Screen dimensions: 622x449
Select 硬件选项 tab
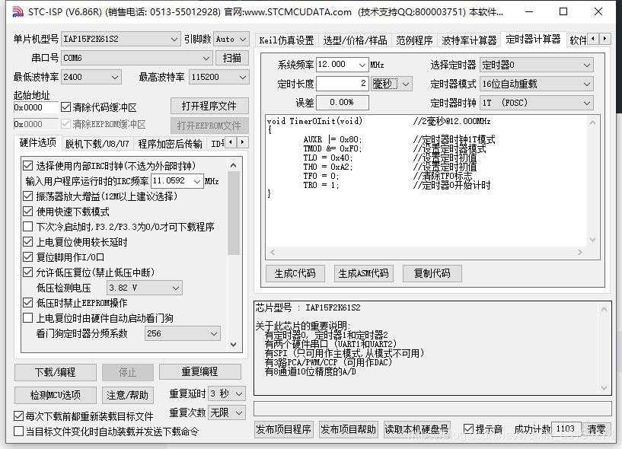coord(38,142)
